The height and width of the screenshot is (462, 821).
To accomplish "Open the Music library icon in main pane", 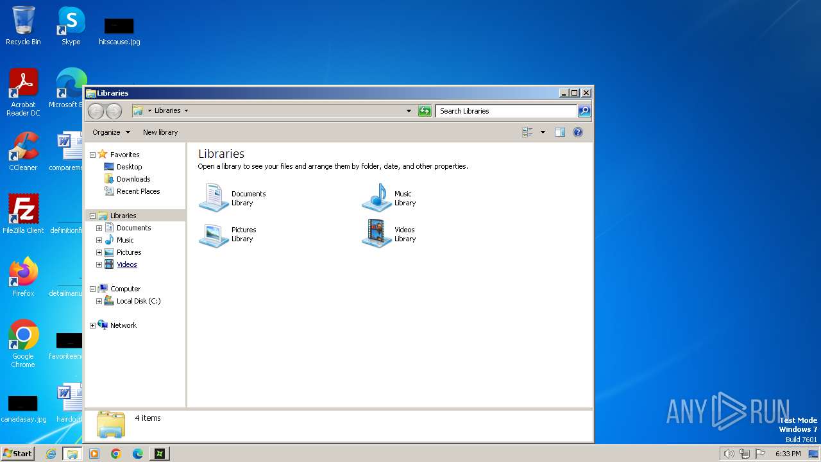I will pyautogui.click(x=377, y=198).
